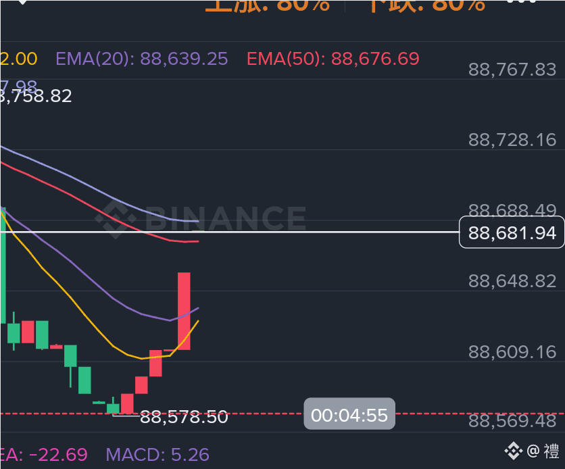The width and height of the screenshot is (565, 469).
Task: Click the low price marker 88,578.50
Action: 184,418
